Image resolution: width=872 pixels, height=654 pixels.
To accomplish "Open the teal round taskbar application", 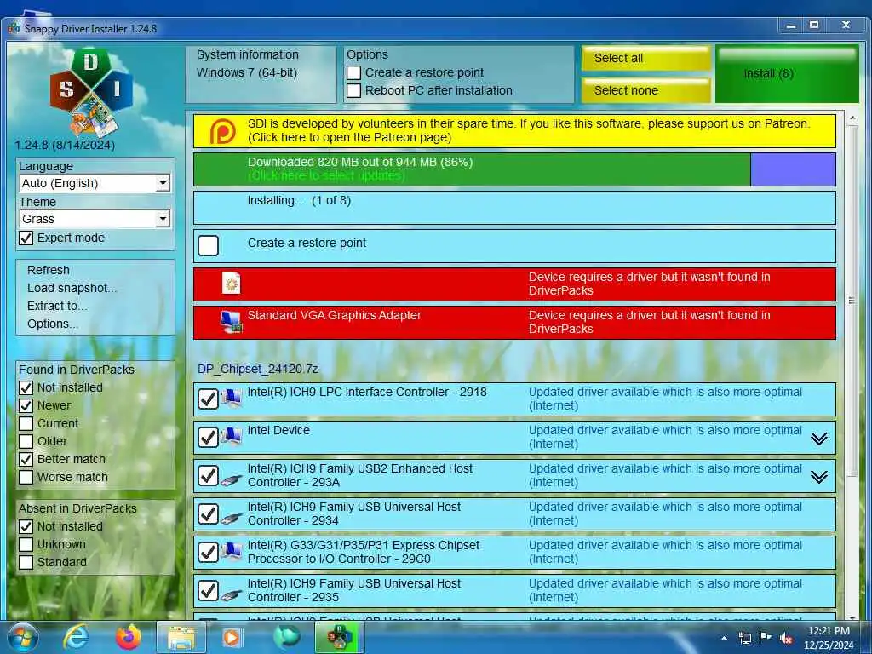I will [286, 636].
